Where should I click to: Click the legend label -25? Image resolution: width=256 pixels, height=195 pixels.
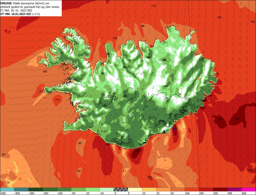pos(88,193)
